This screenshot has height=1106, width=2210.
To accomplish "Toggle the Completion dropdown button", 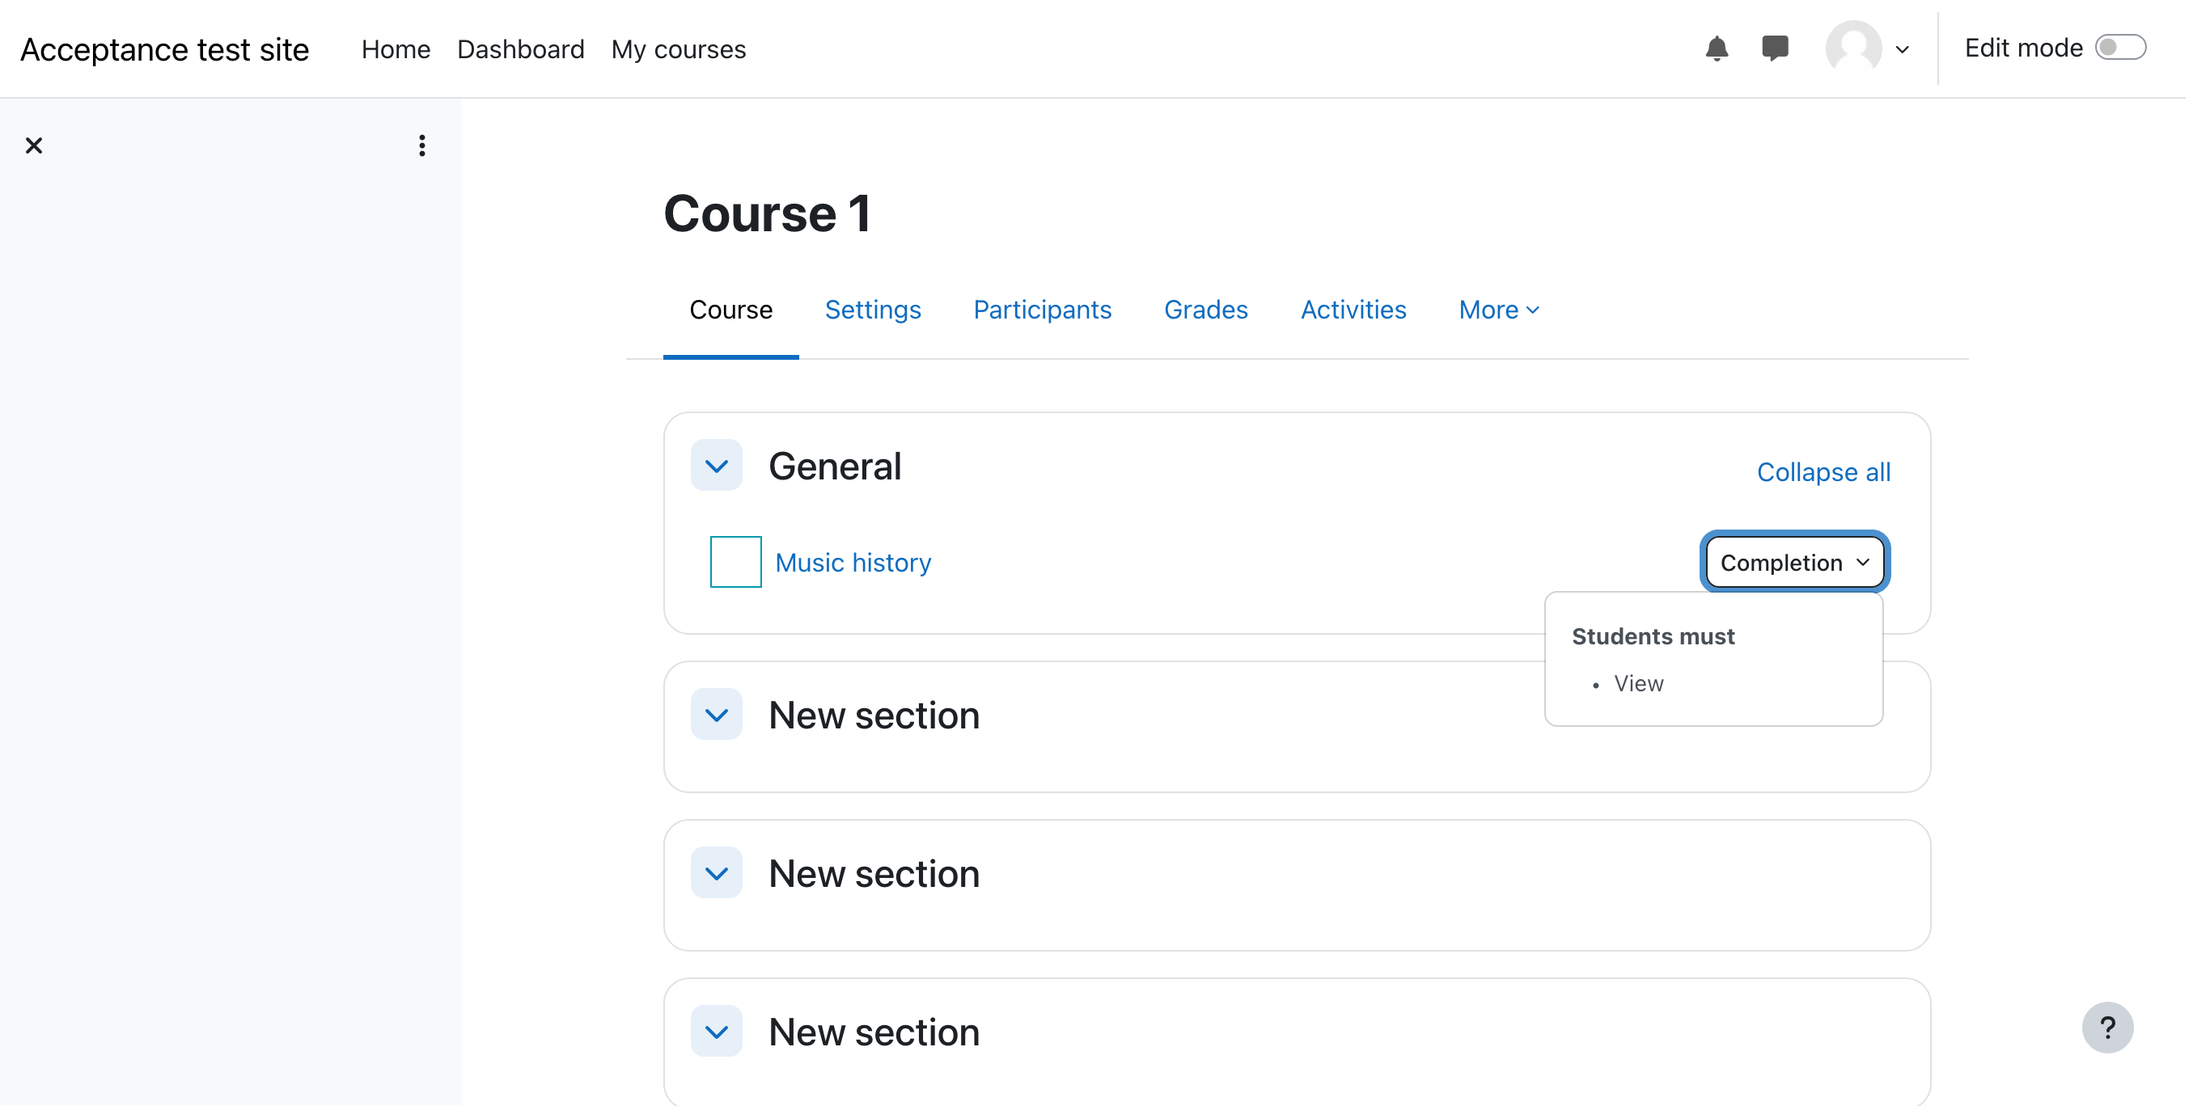I will [x=1794, y=563].
